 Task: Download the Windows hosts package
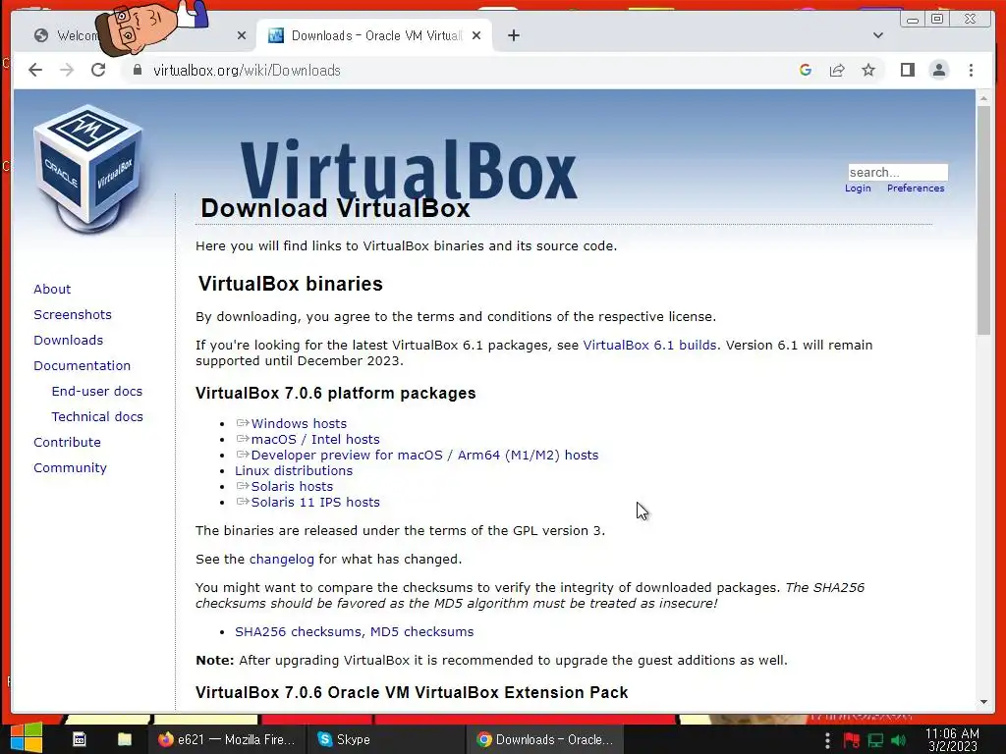299,424
